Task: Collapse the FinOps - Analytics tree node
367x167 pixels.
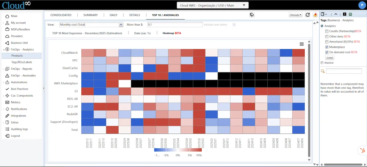Action: coord(3,50)
